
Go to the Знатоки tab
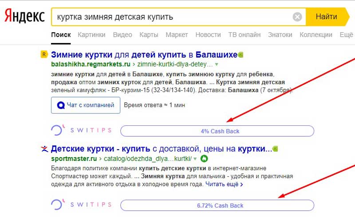point(280,35)
